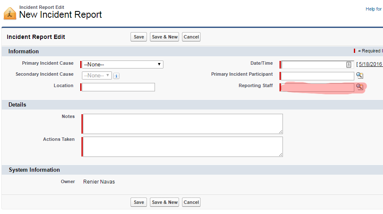The width and height of the screenshot is (383, 214).
Task: Focus the Date/Time input field
Action: (313, 65)
